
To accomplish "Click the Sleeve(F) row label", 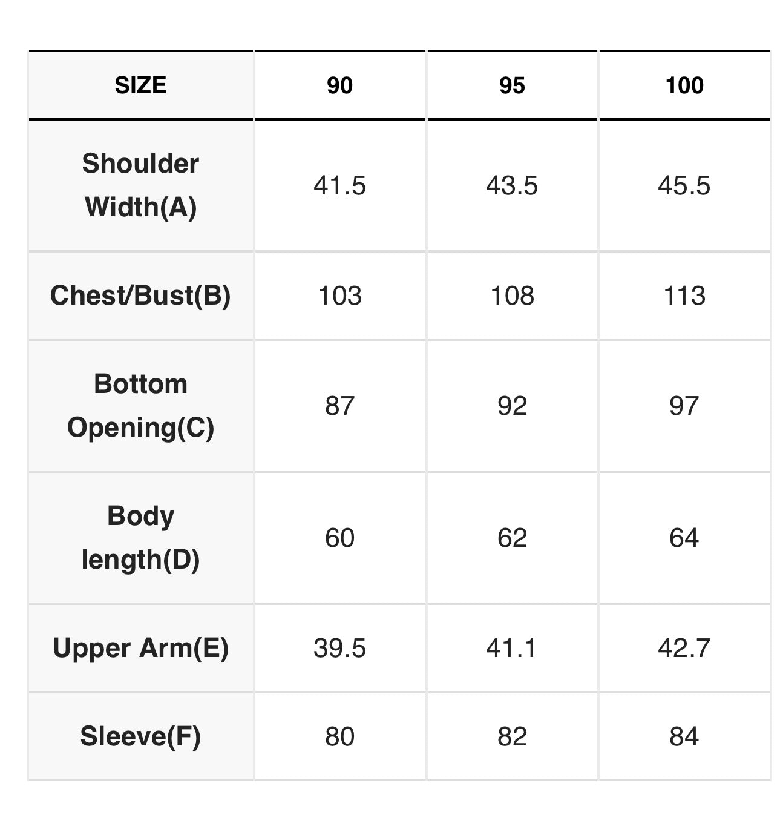I will pyautogui.click(x=140, y=736).
